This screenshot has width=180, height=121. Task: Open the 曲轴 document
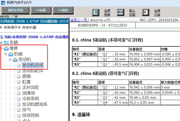[x=26, y=76]
